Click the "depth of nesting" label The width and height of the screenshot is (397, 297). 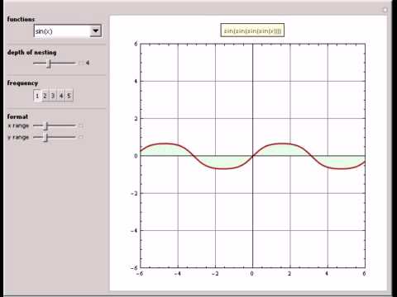(32, 52)
